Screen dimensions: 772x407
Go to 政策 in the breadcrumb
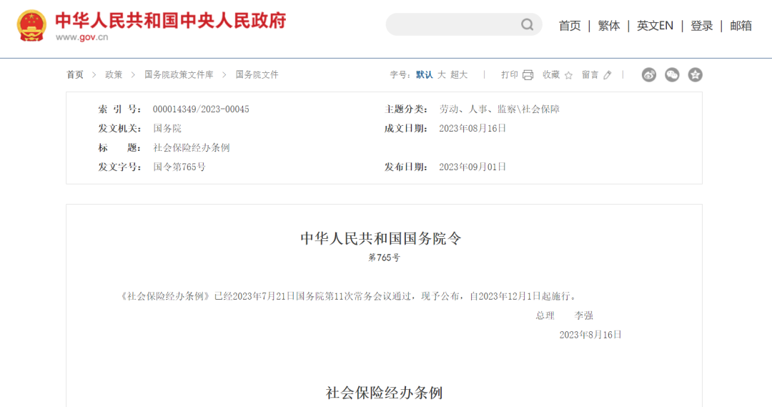point(114,74)
